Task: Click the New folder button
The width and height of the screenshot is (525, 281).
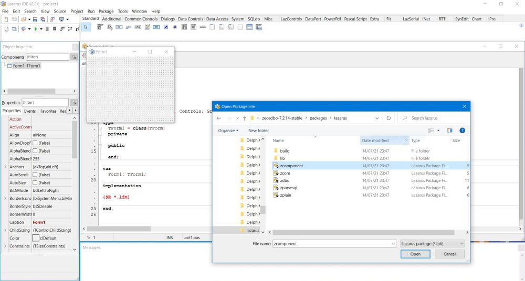Action: 258,131
